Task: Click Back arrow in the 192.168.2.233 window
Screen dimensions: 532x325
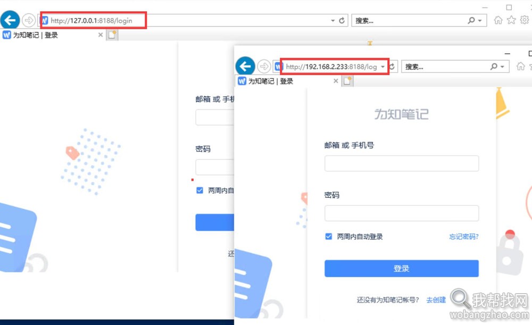Action: pos(245,66)
